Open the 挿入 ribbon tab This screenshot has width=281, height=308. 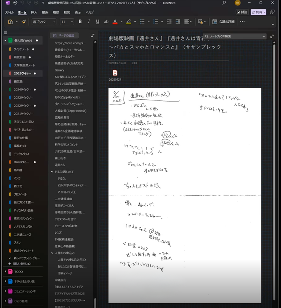(x=34, y=12)
